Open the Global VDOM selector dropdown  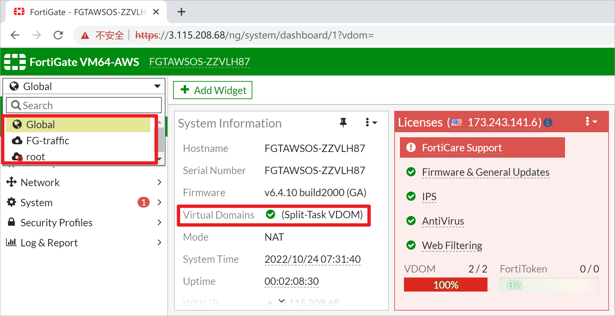tap(84, 86)
